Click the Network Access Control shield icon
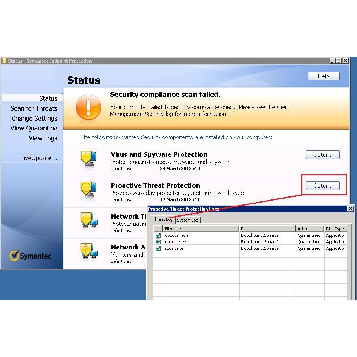Screen dimensions: 357x357 click(x=88, y=252)
